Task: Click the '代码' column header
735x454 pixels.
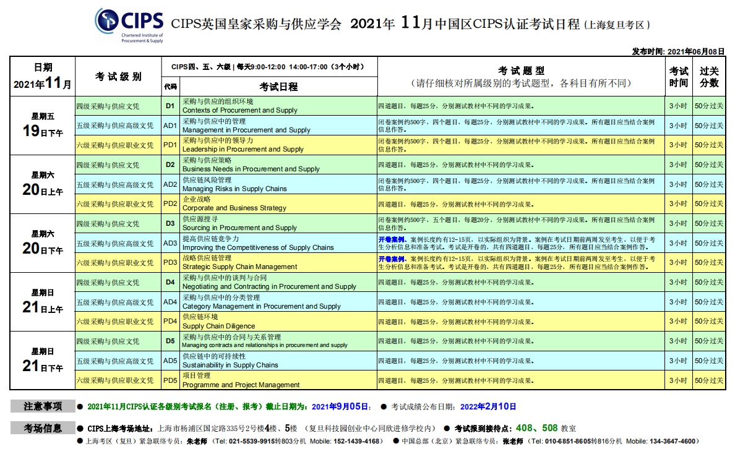Action: point(170,87)
